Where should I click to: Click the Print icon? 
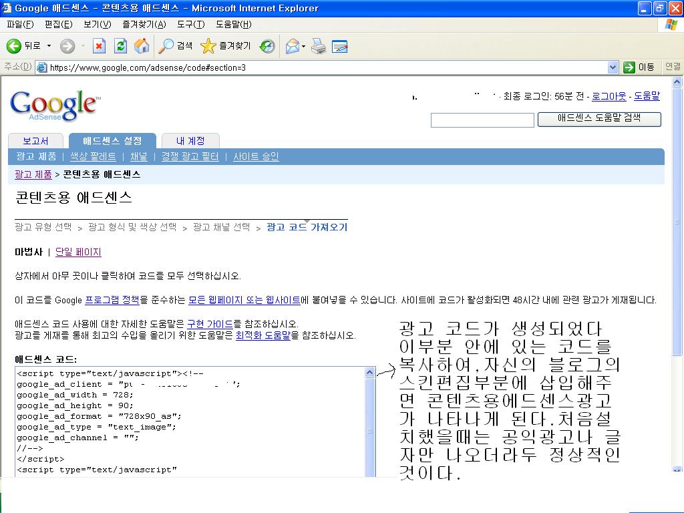click(319, 46)
